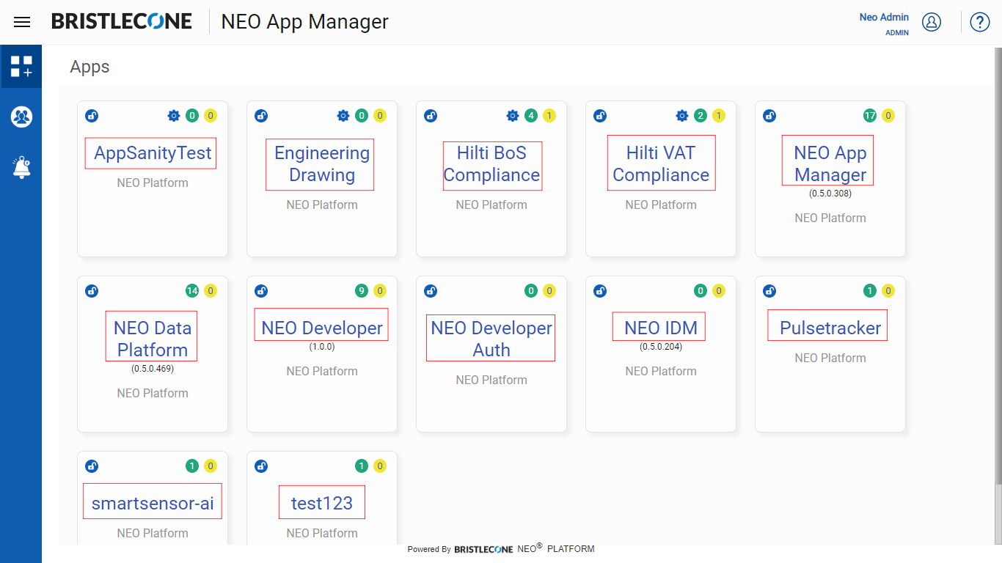The width and height of the screenshot is (1002, 563).
Task: Click version text (0.5.0.204)
Action: click(661, 347)
